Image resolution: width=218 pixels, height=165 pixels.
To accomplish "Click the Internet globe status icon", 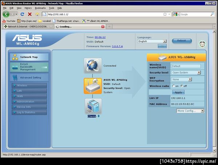I will (93, 66).
